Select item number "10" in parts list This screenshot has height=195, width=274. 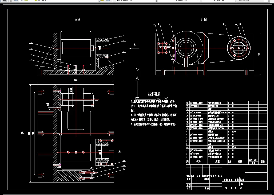pyautogui.click(x=188, y=128)
